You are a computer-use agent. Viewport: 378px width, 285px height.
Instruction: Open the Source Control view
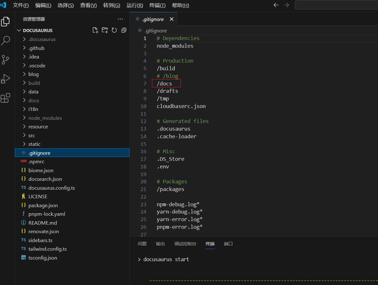point(5,59)
